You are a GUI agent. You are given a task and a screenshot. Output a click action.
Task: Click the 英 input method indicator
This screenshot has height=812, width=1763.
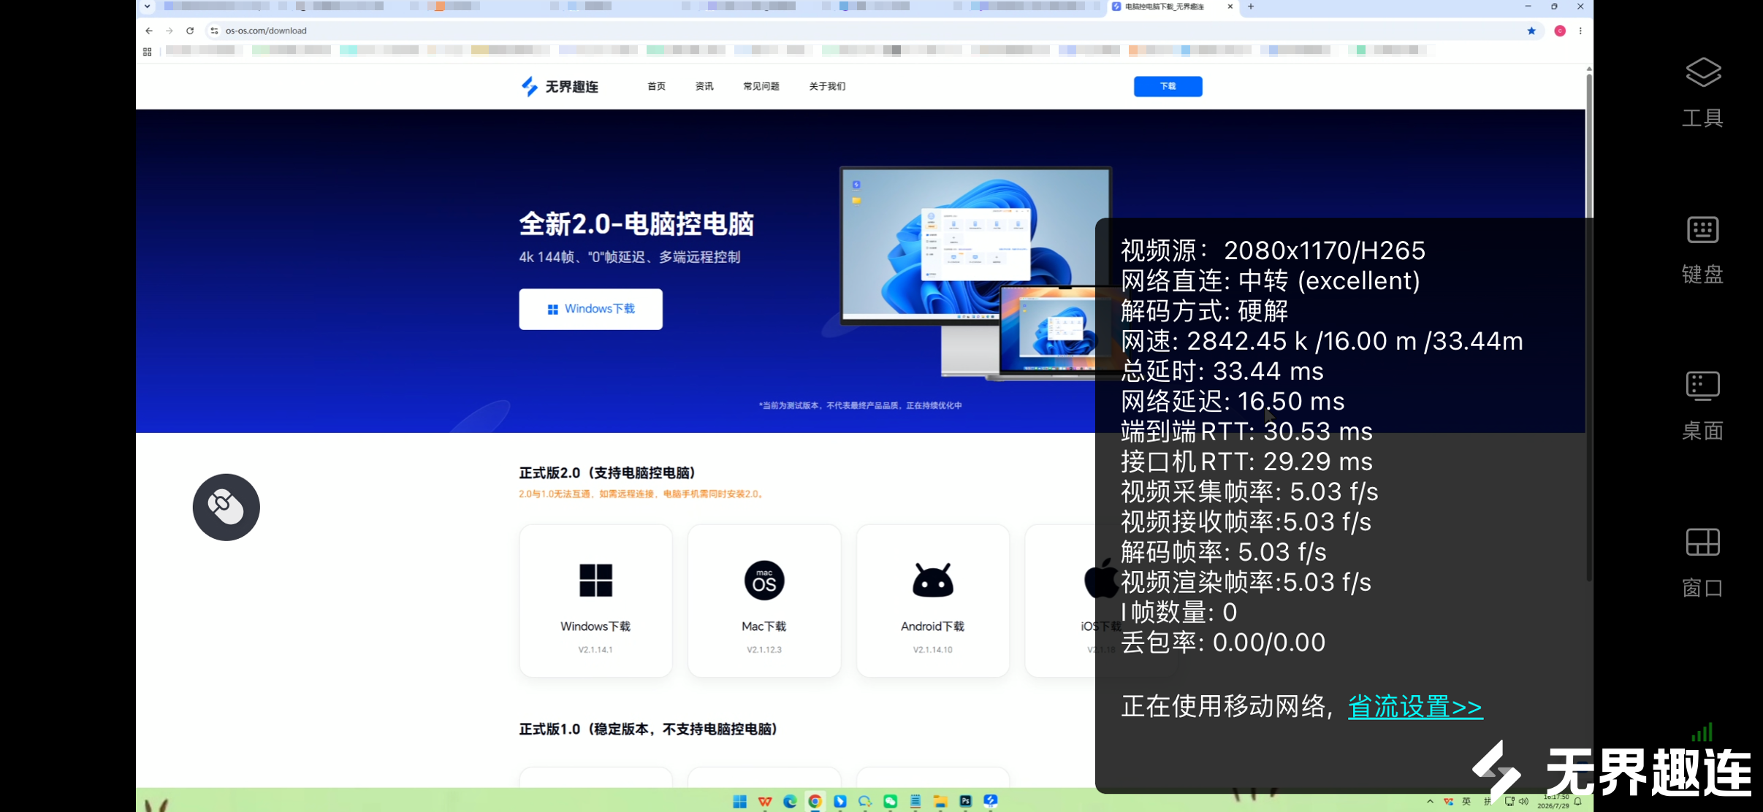[x=1466, y=802]
